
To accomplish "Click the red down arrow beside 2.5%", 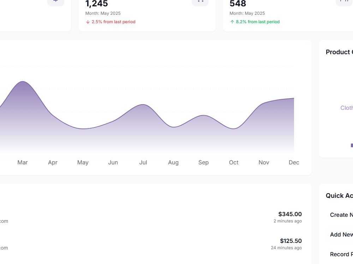I will pos(88,22).
